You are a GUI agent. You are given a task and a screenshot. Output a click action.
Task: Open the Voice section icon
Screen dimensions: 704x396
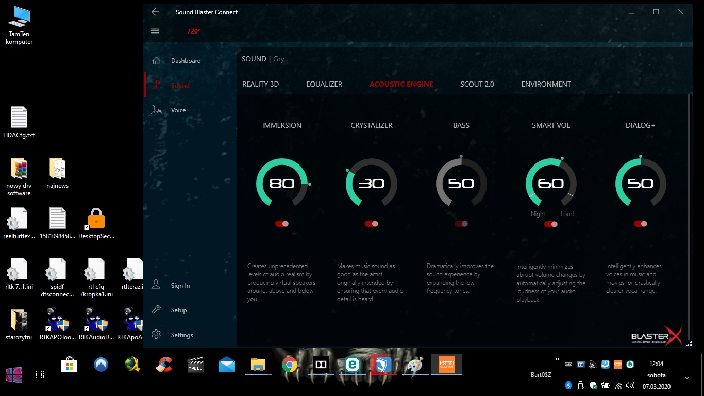(156, 110)
